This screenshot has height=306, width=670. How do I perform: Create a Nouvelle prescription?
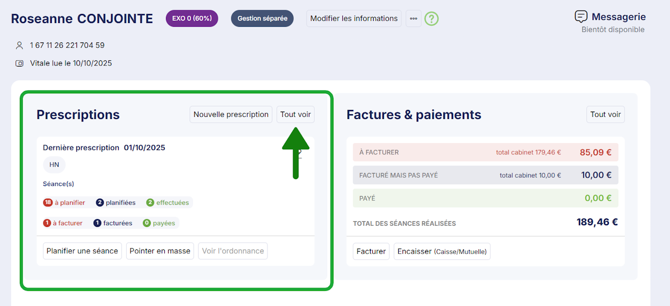click(x=231, y=115)
